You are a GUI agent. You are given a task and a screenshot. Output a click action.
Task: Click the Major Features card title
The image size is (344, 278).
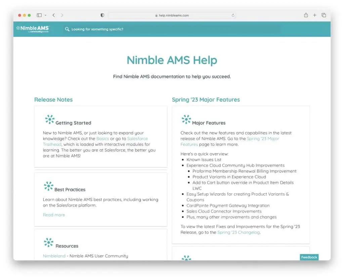(x=209, y=123)
